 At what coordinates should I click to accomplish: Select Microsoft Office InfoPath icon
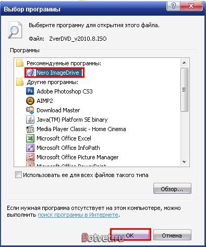tap(30, 148)
